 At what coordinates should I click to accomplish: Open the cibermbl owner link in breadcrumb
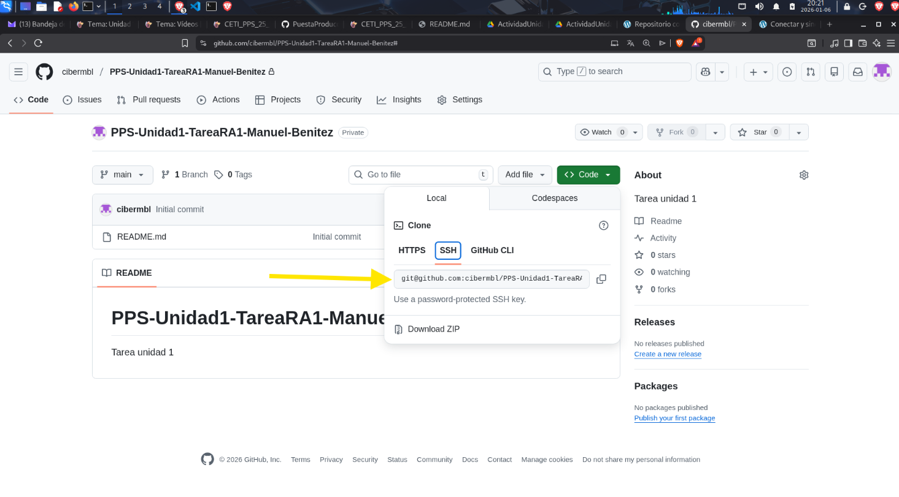[77, 72]
